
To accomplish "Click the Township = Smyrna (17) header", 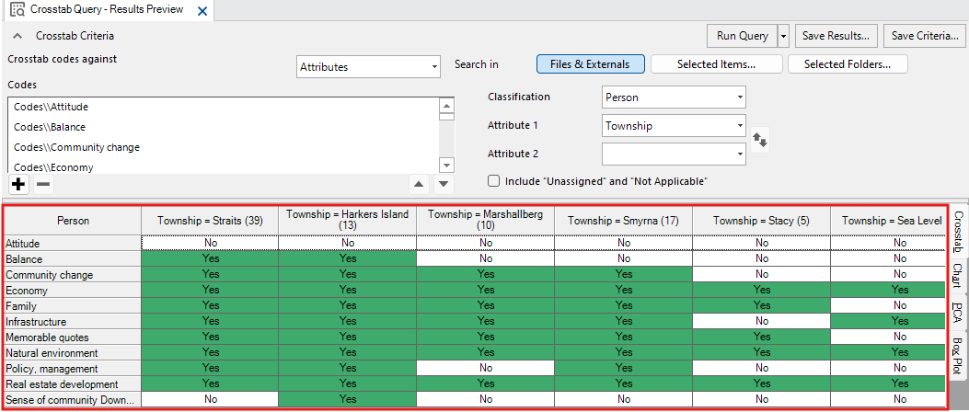I will (624, 221).
